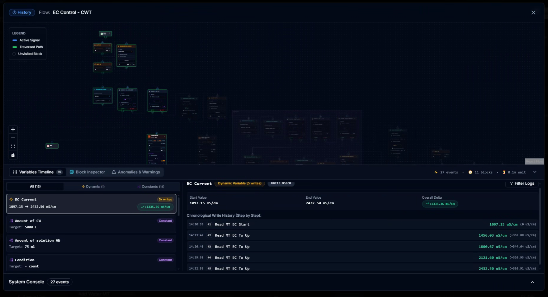Show All (15) variables filter
548x297 pixels.
click(35, 187)
